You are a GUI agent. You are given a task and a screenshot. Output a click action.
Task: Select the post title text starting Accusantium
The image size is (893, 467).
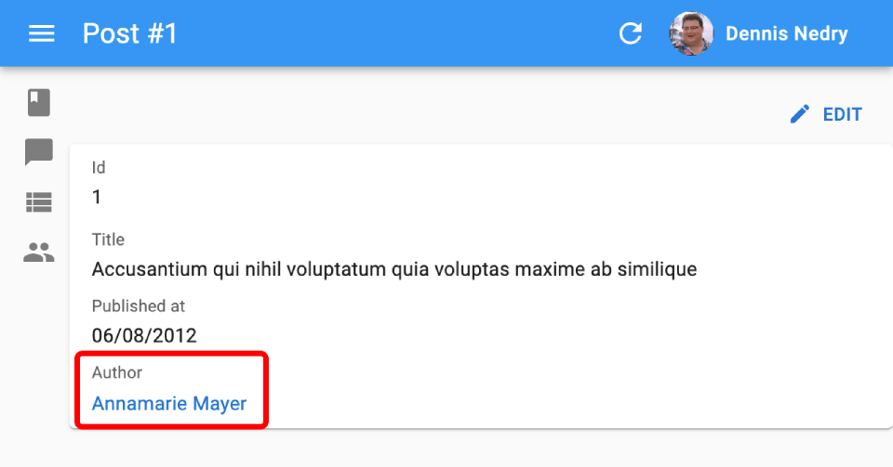pos(394,268)
